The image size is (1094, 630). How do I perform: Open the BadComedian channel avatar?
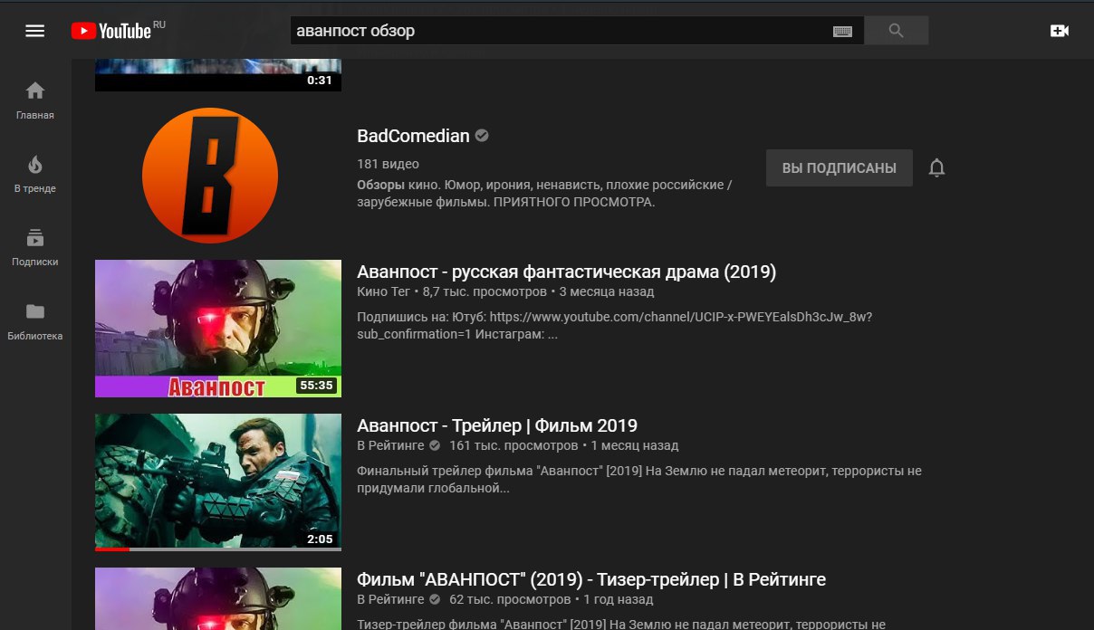coord(210,176)
